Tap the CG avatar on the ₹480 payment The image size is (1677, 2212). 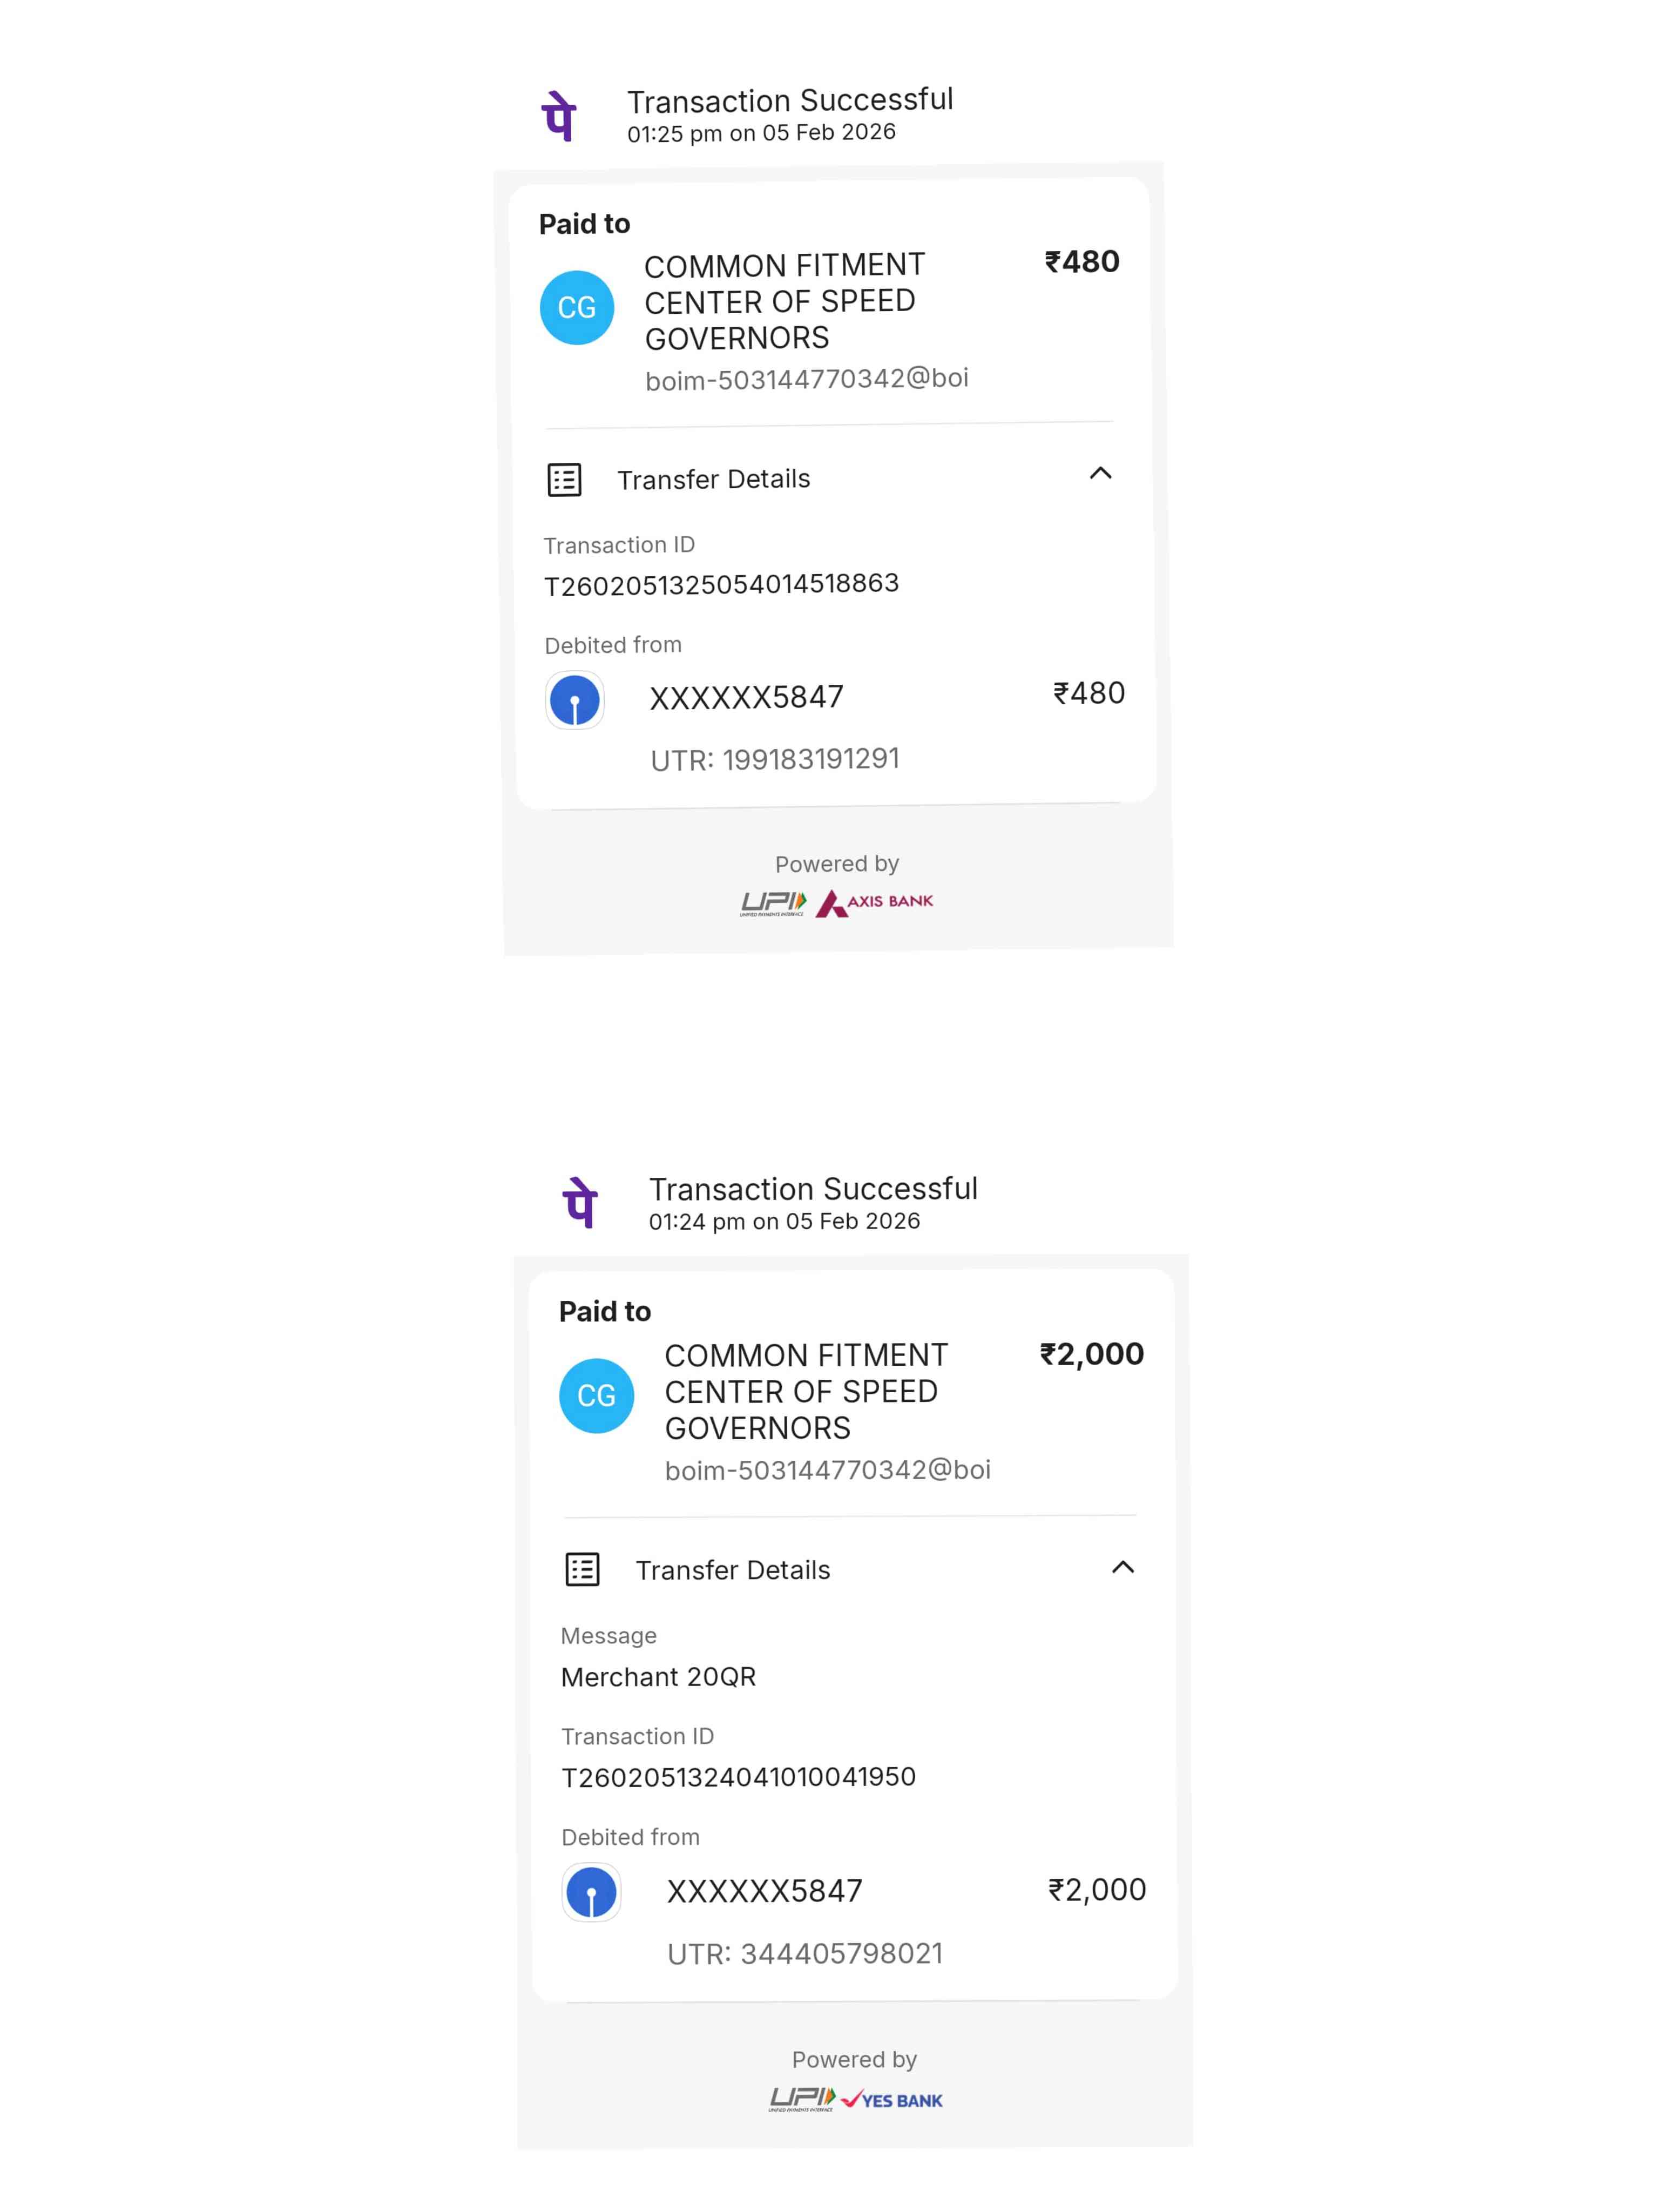coord(577,308)
